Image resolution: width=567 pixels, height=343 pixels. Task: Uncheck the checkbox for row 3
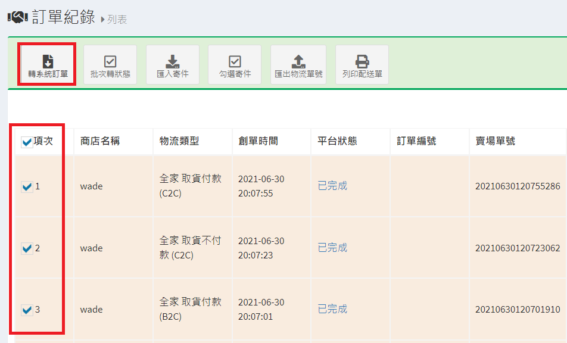(27, 310)
